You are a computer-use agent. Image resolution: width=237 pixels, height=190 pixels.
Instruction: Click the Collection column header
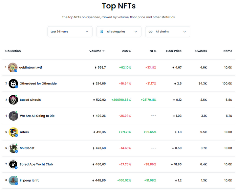[13, 51]
